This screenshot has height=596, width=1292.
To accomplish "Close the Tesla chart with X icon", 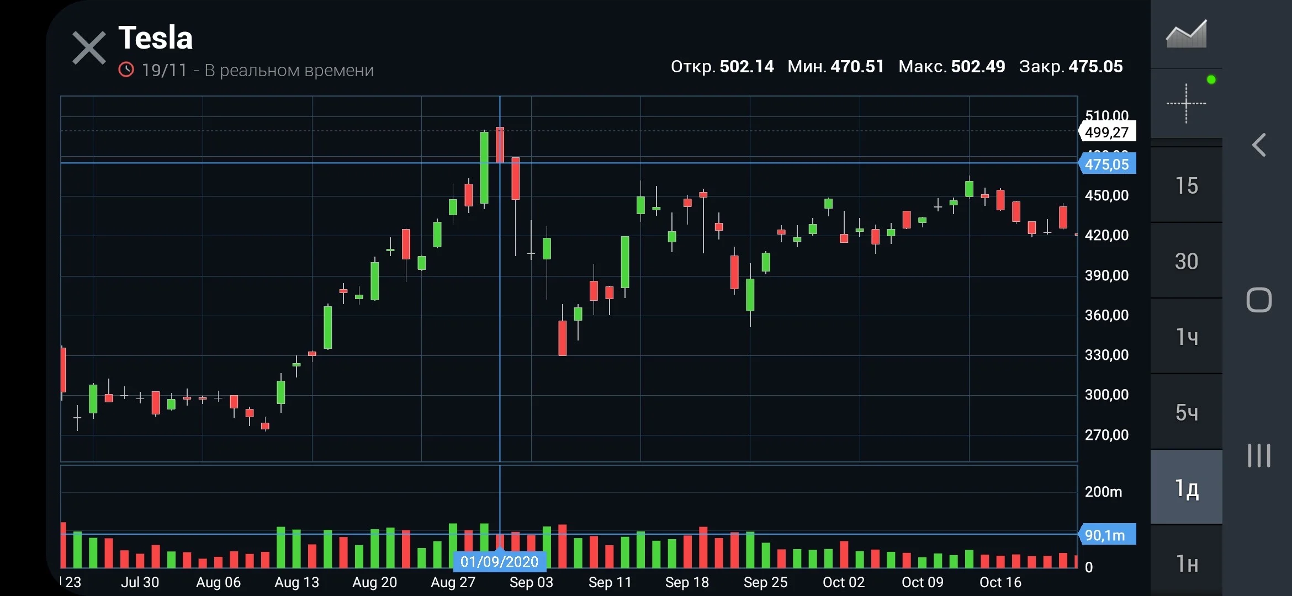I will click(89, 49).
